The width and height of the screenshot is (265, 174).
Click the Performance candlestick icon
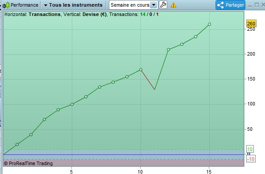click(6, 5)
